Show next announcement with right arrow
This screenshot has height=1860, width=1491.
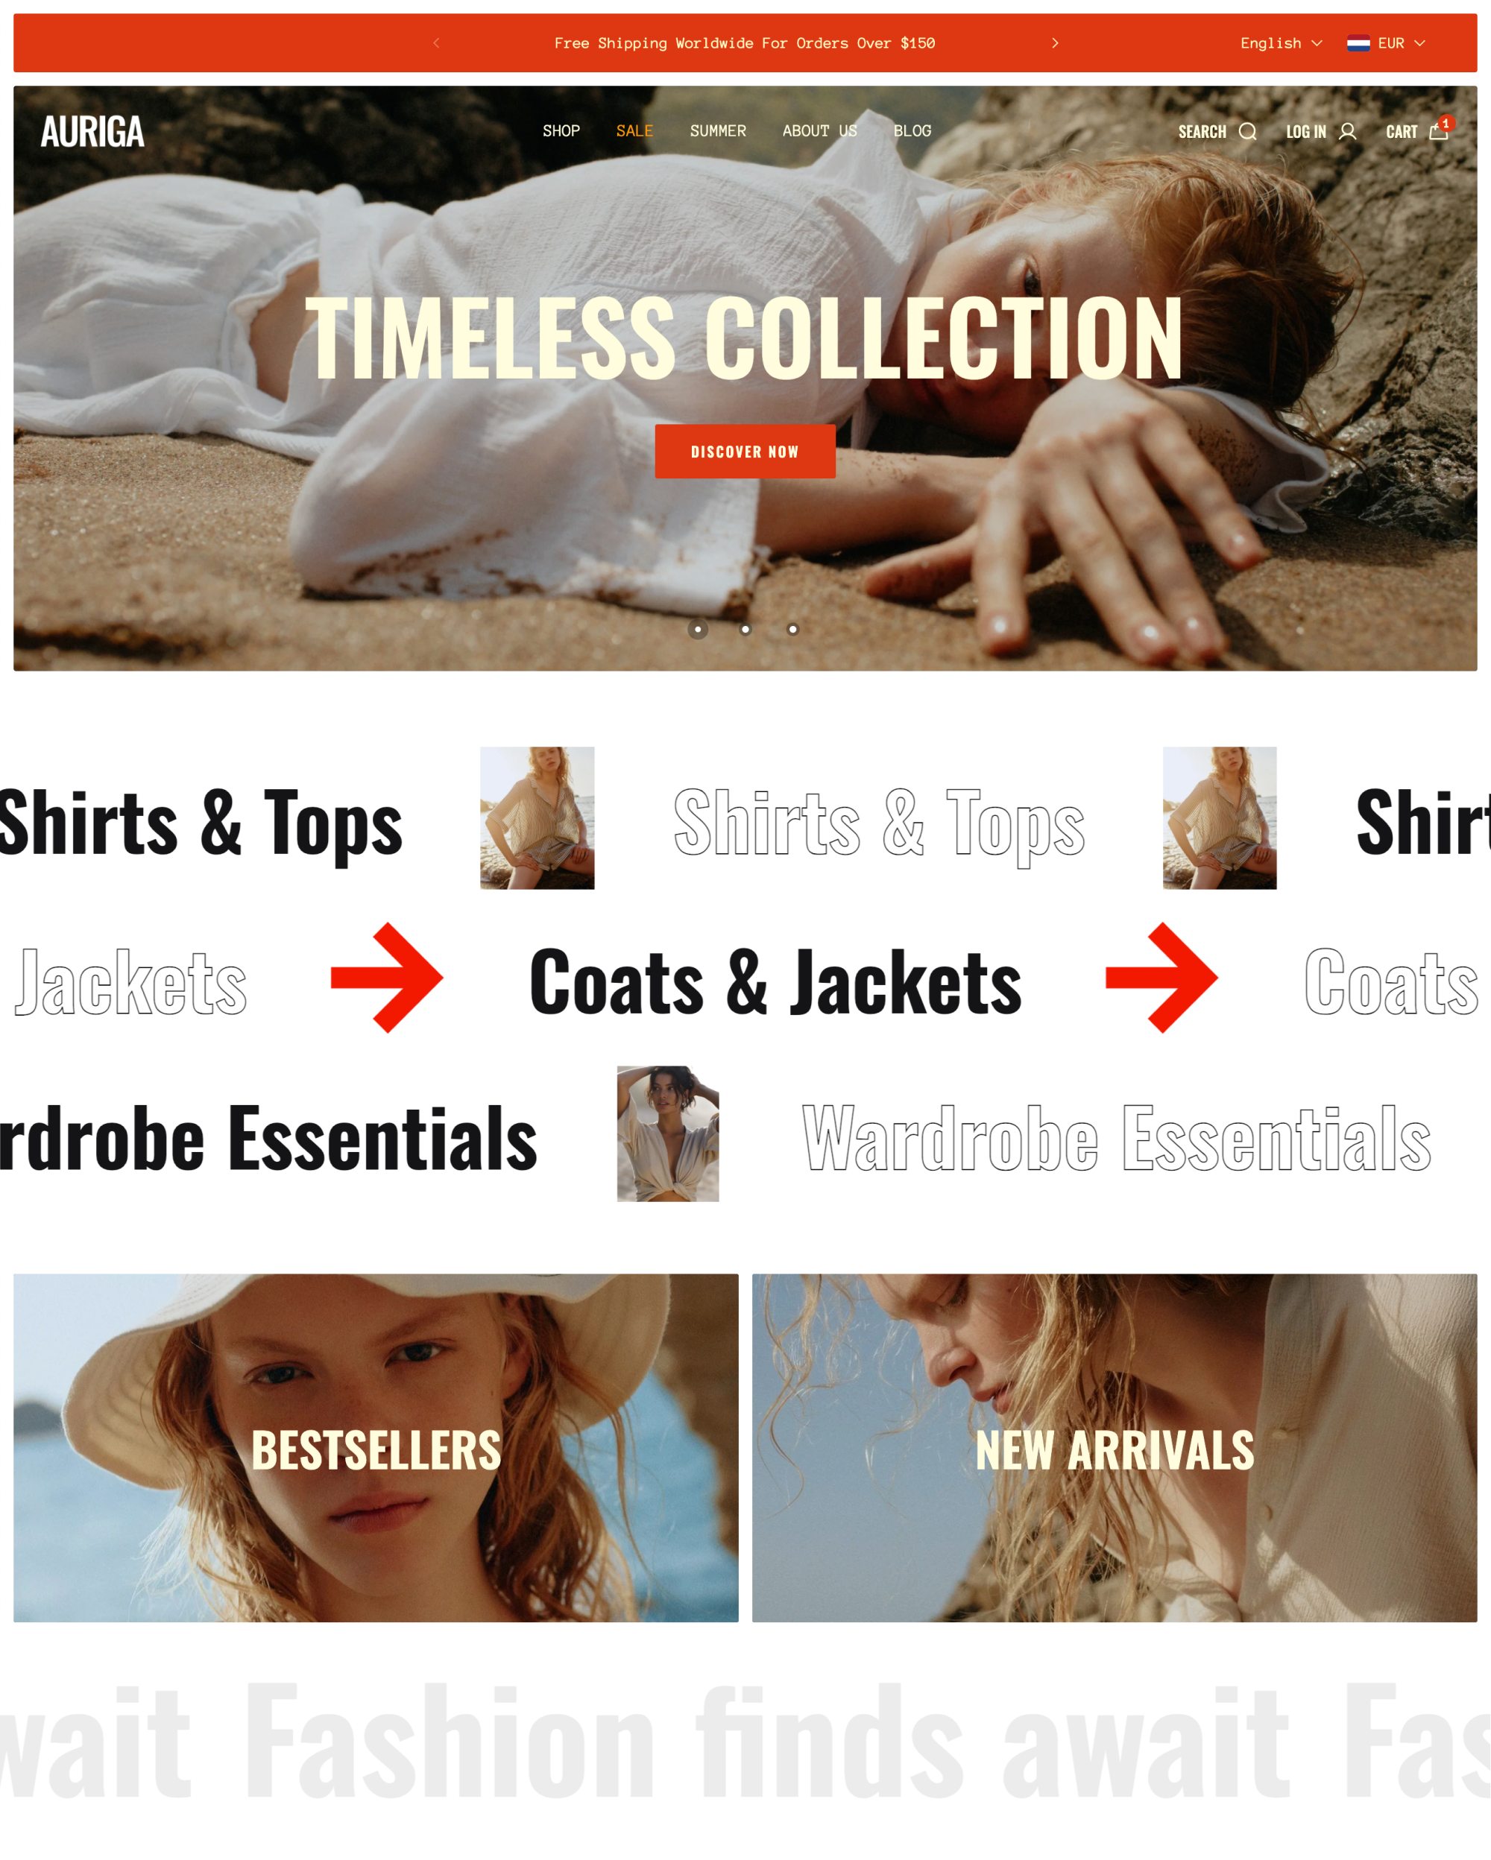[1054, 43]
